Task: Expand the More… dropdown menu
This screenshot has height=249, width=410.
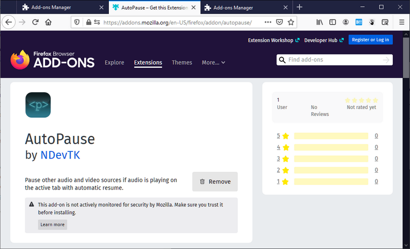Action: coord(213,63)
